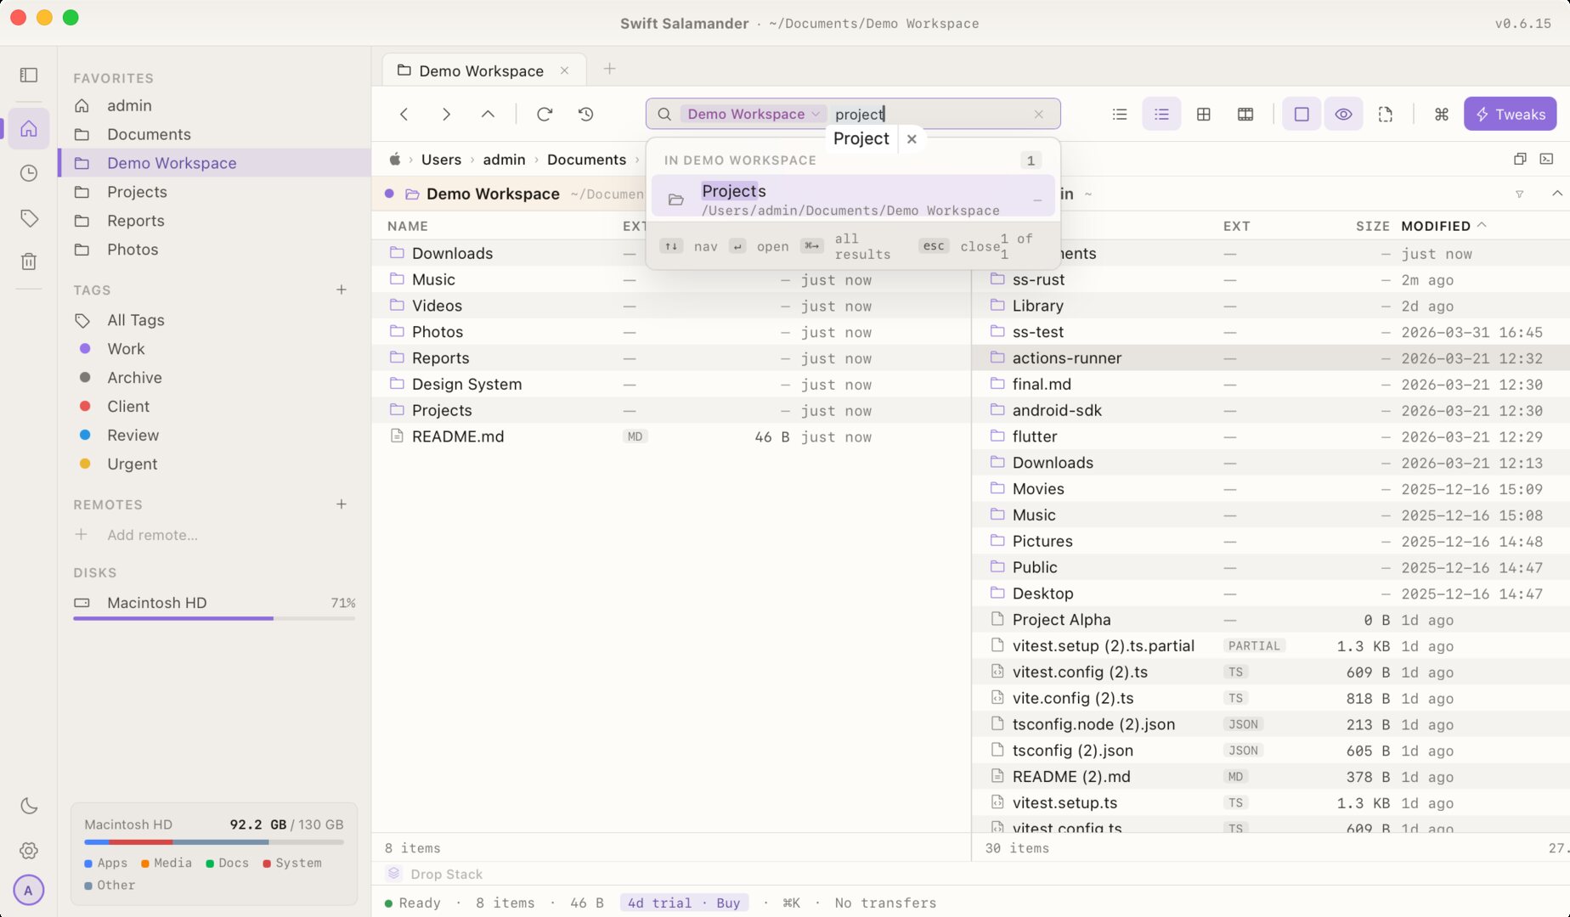The image size is (1570, 917).
Task: Refresh the current directory
Action: (545, 114)
